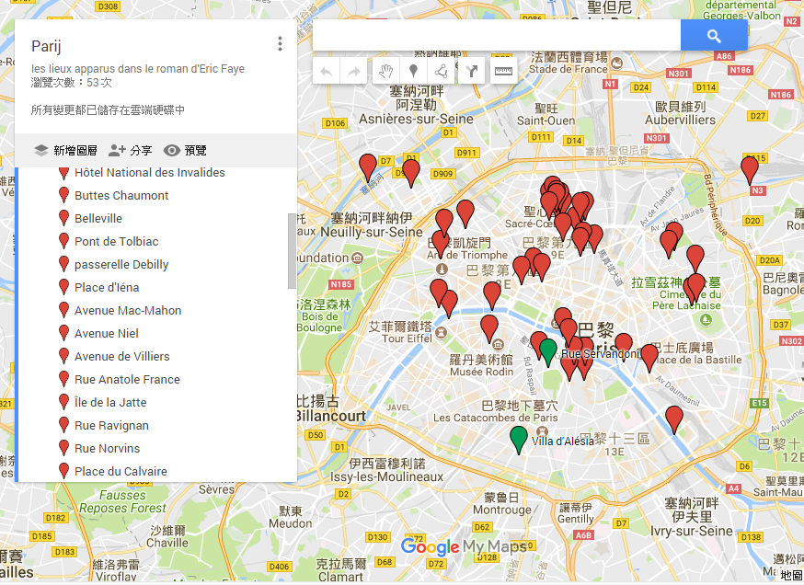Select the add directions tool
Viewport: 804px width, 585px height.
(472, 71)
